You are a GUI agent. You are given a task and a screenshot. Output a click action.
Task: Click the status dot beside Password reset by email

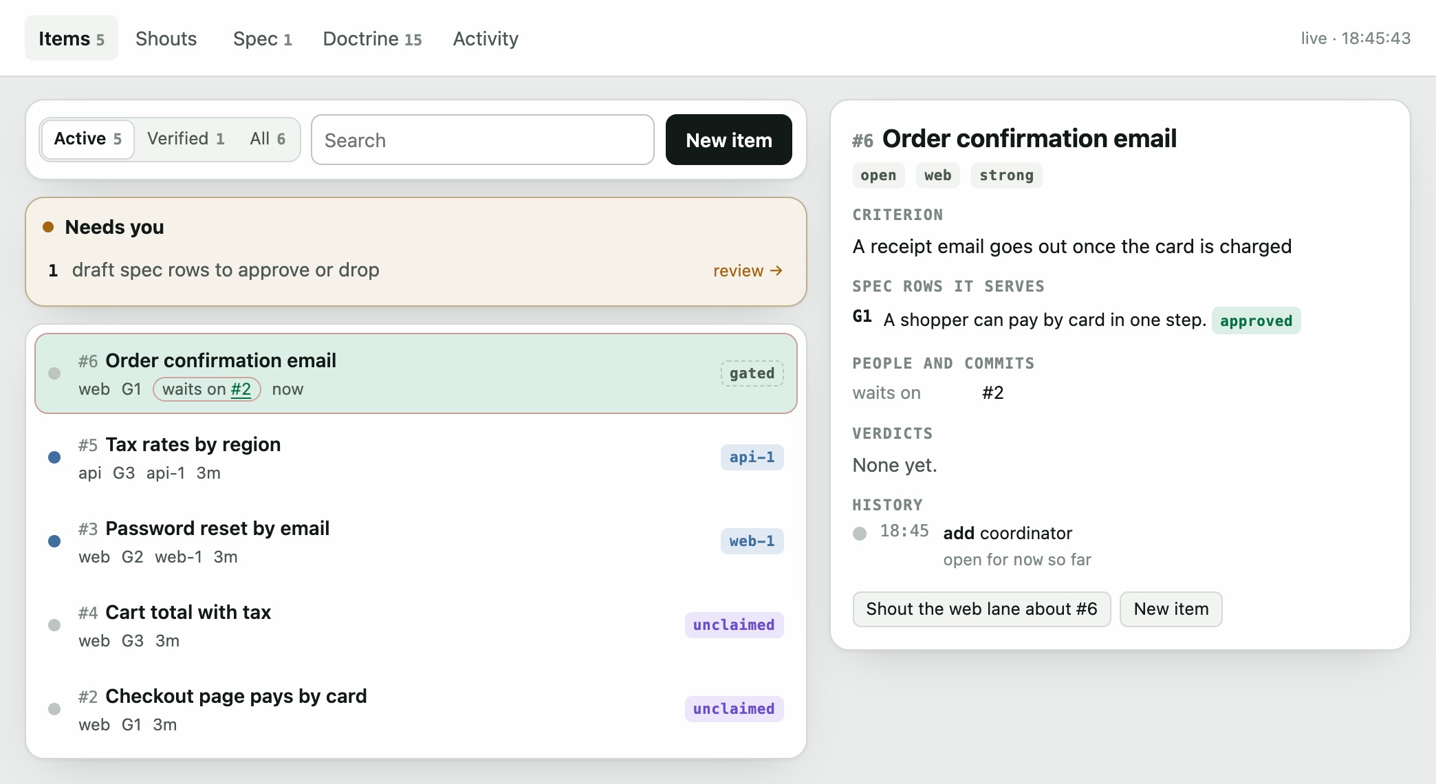[54, 541]
